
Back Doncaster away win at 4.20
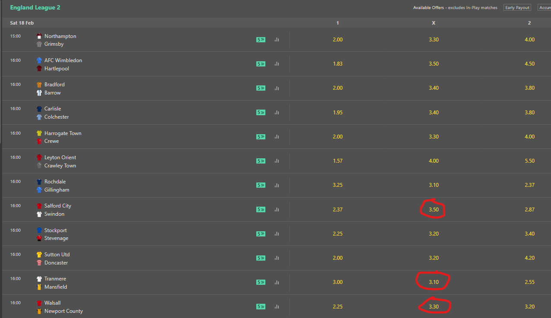pyautogui.click(x=529, y=258)
